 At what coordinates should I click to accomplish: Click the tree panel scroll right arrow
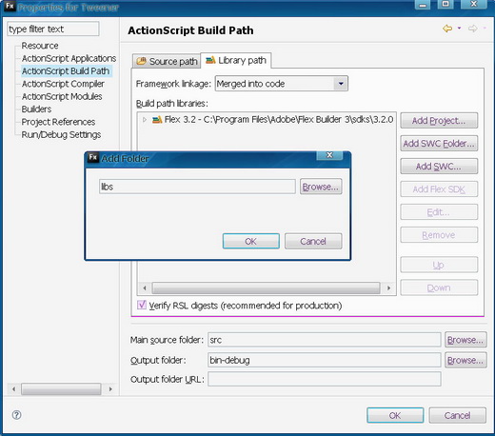point(110,389)
